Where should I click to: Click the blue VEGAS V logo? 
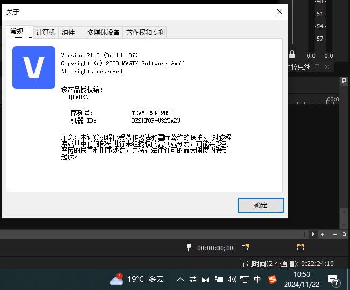point(34,68)
